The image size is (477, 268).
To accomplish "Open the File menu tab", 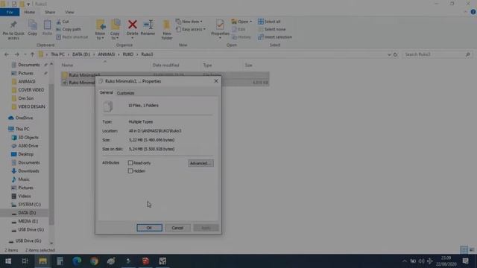I will (x=10, y=12).
